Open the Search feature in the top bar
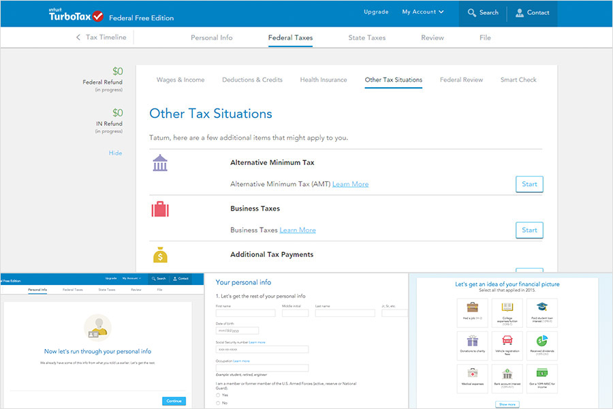Screen dimensions: 613x409 pyautogui.click(x=483, y=12)
